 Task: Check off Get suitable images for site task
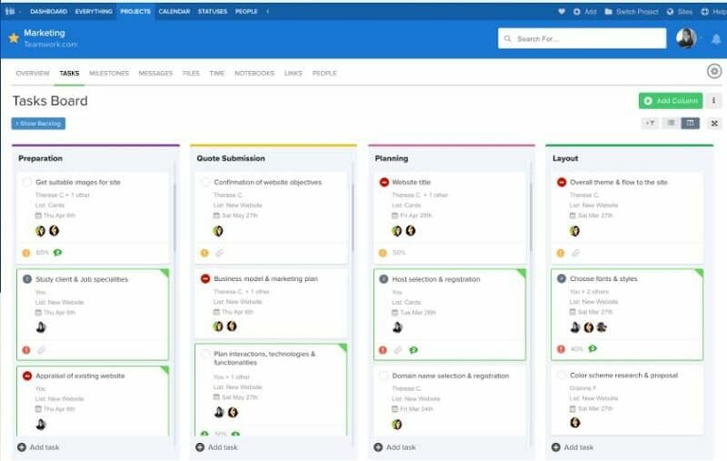[27, 182]
